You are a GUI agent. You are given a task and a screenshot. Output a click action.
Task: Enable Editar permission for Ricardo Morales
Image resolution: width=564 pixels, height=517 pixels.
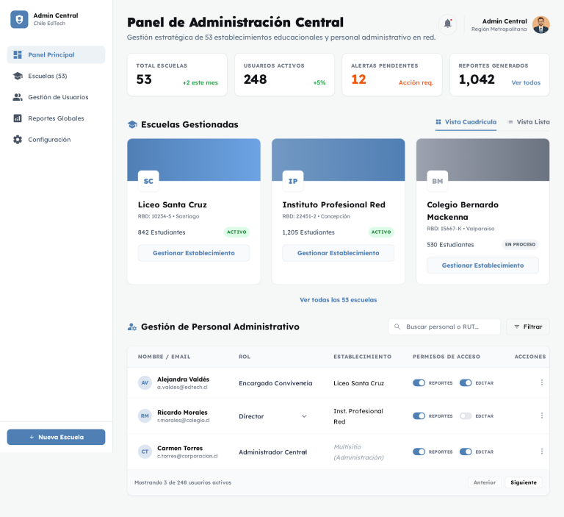pyautogui.click(x=466, y=416)
